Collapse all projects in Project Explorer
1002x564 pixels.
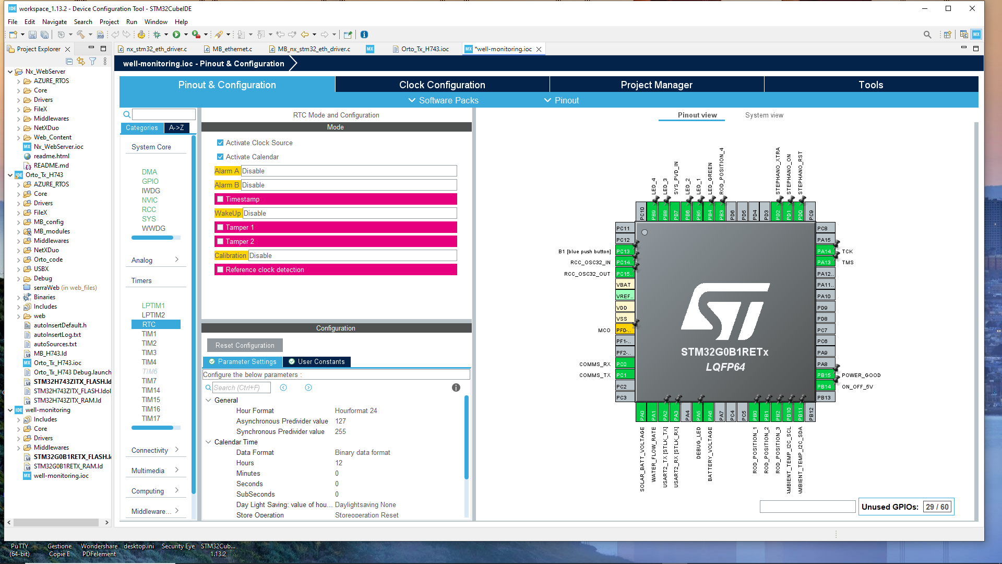pos(68,61)
